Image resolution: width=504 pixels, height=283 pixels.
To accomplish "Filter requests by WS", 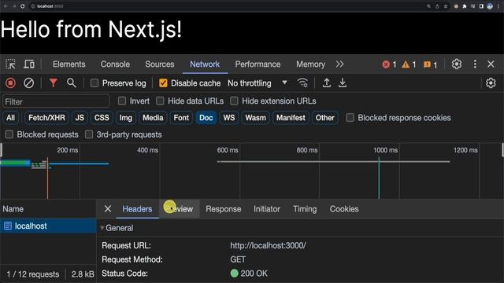I will (x=229, y=118).
